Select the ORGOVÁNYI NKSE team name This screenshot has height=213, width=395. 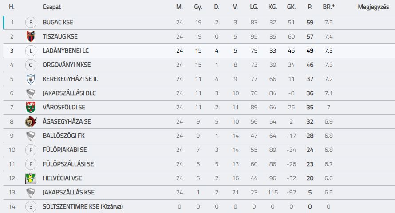67,65
